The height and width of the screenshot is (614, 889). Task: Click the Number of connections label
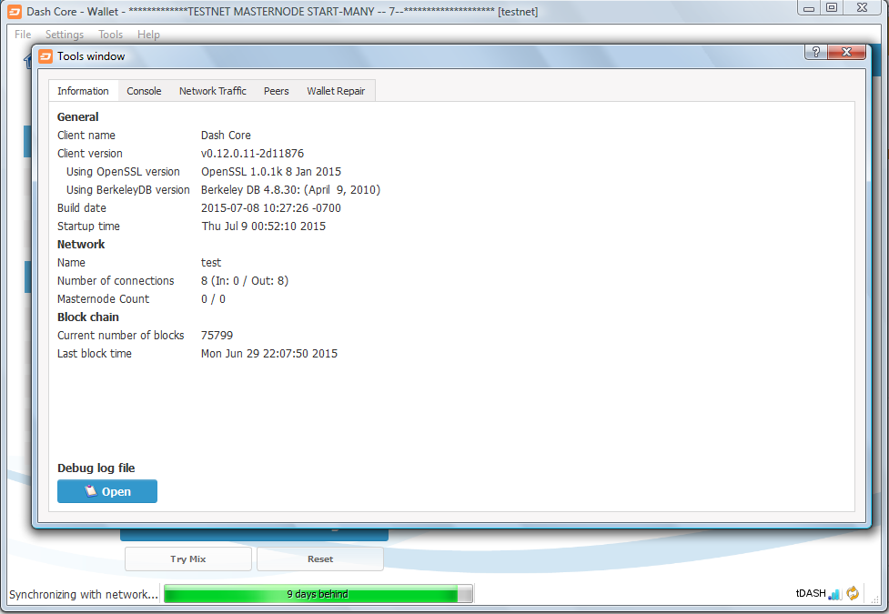click(116, 281)
